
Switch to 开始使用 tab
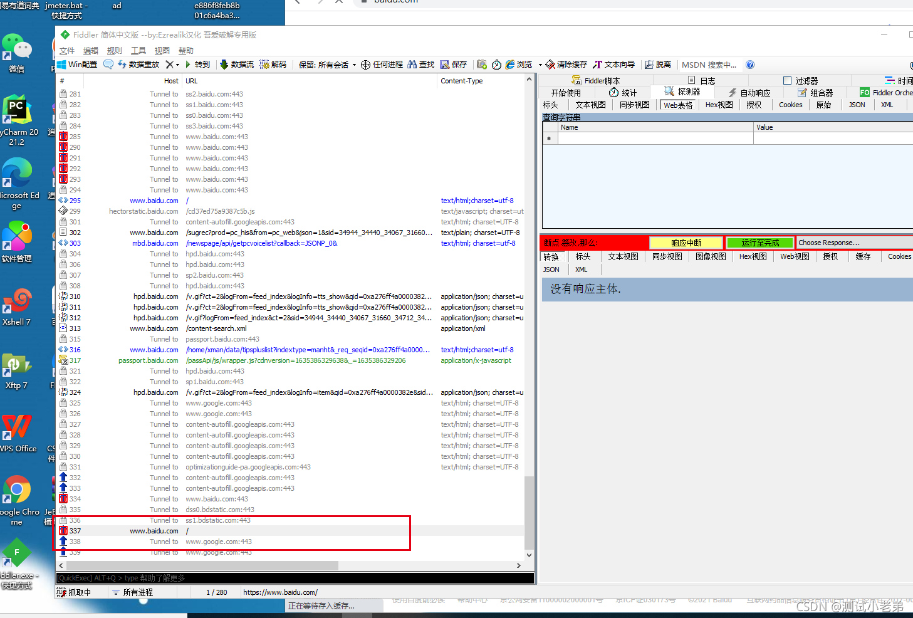(x=566, y=92)
